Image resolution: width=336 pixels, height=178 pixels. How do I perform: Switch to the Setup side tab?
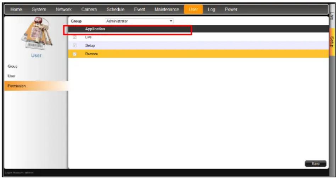(332, 42)
